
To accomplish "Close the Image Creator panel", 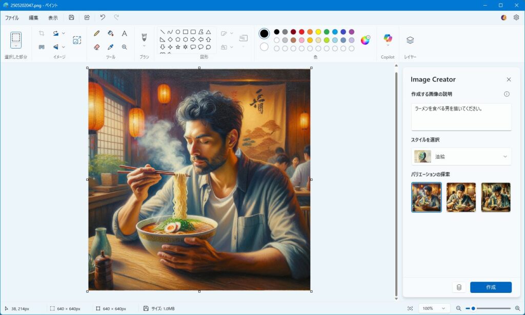I will pos(509,79).
